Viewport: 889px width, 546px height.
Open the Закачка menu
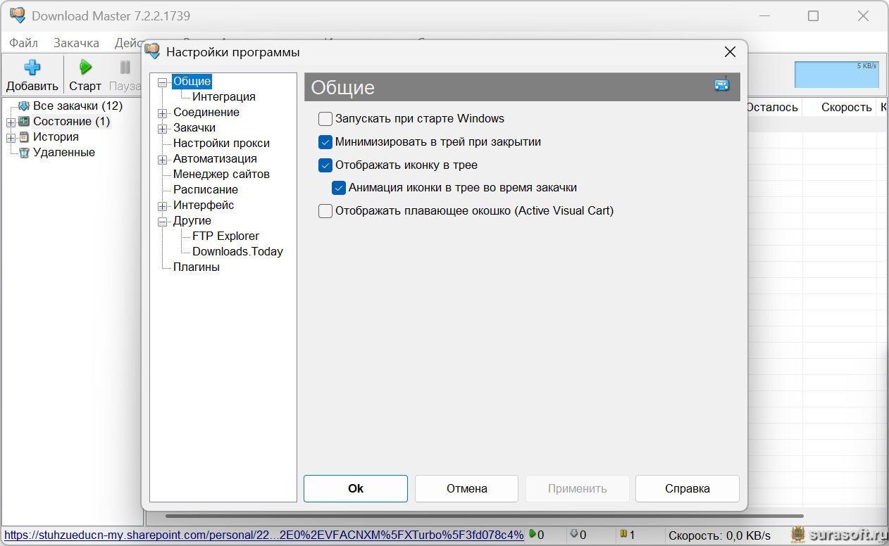(x=76, y=43)
